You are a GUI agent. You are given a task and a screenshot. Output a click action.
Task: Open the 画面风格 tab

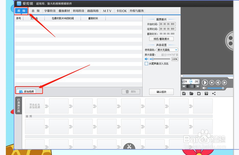click(93, 11)
